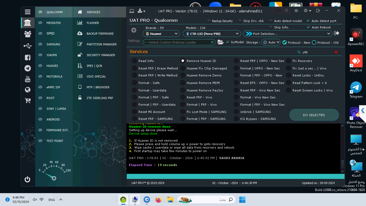Open the MEDIATEK menu item
366x206 pixels.
54,23
